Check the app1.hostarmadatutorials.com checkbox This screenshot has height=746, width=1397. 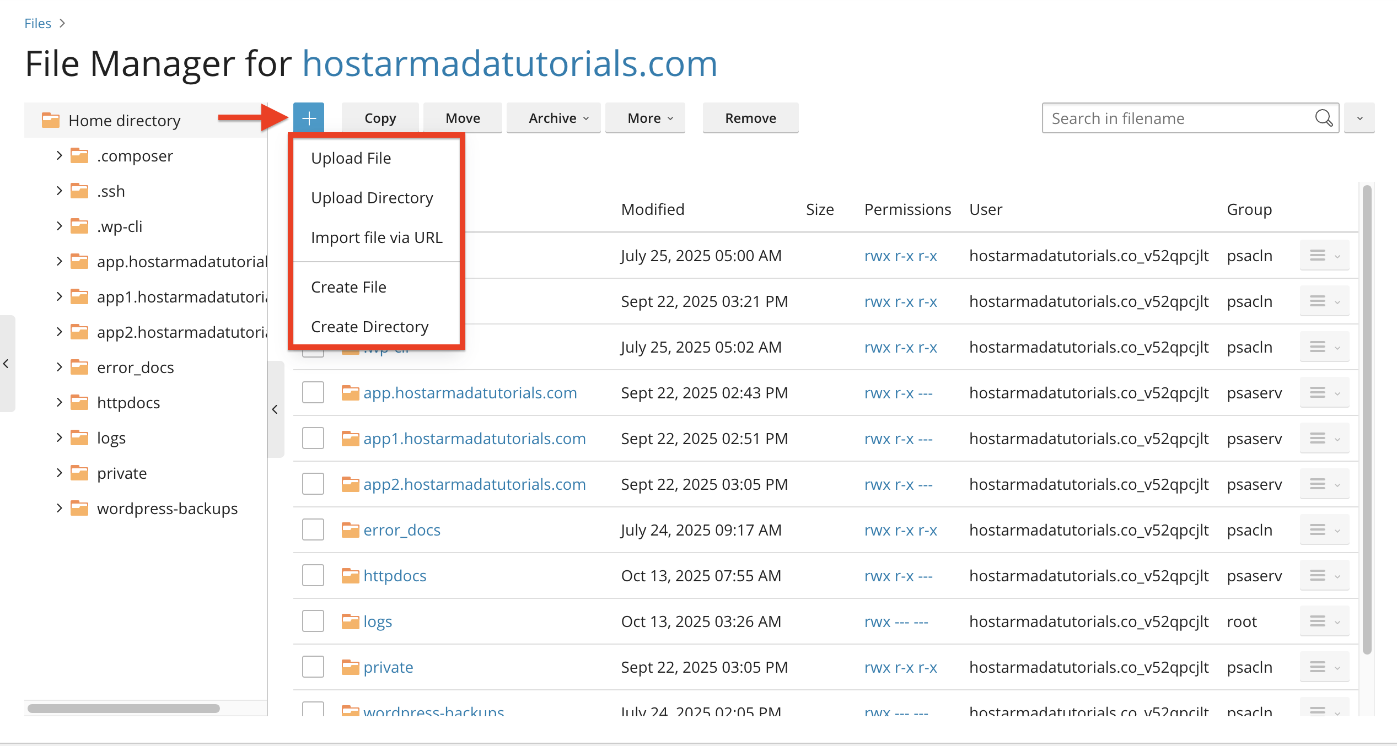pos(313,439)
